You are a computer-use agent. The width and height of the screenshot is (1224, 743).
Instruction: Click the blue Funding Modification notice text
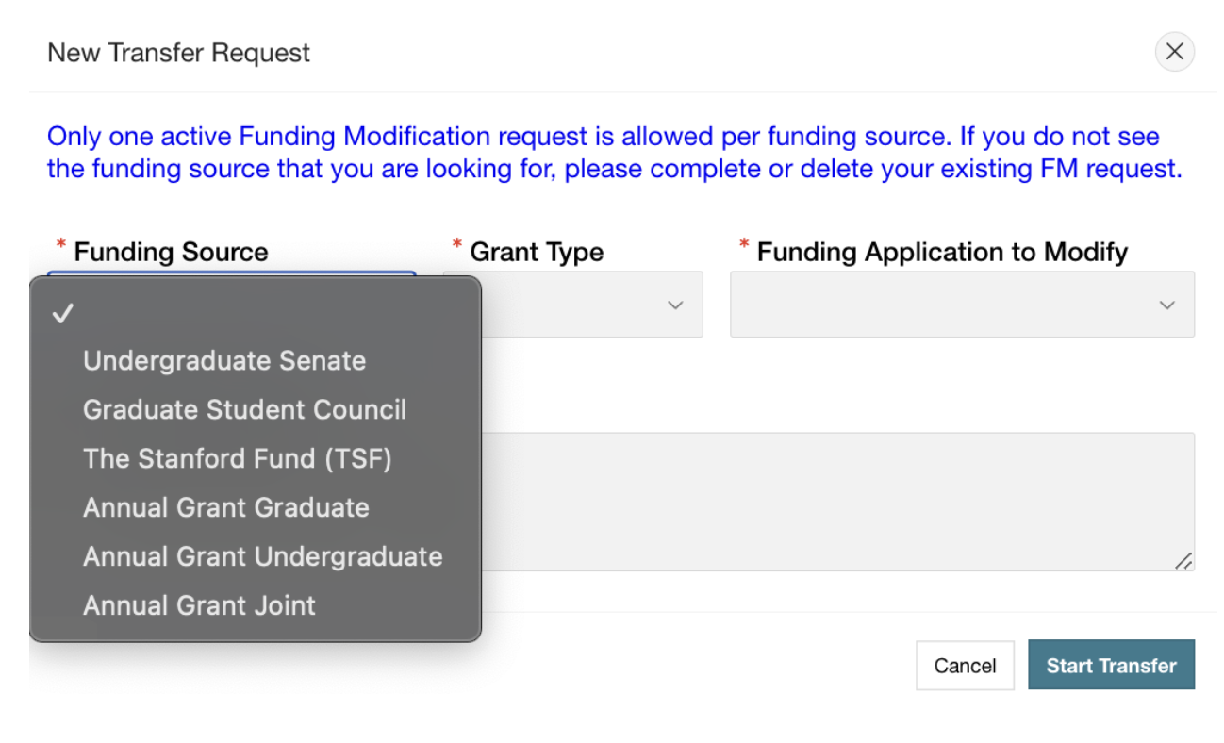(613, 153)
